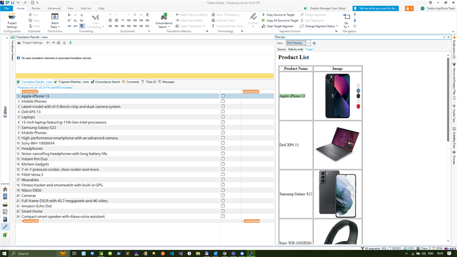
Task: Toggle the LRM direction marker button
Action: pyautogui.click(x=69, y=26)
